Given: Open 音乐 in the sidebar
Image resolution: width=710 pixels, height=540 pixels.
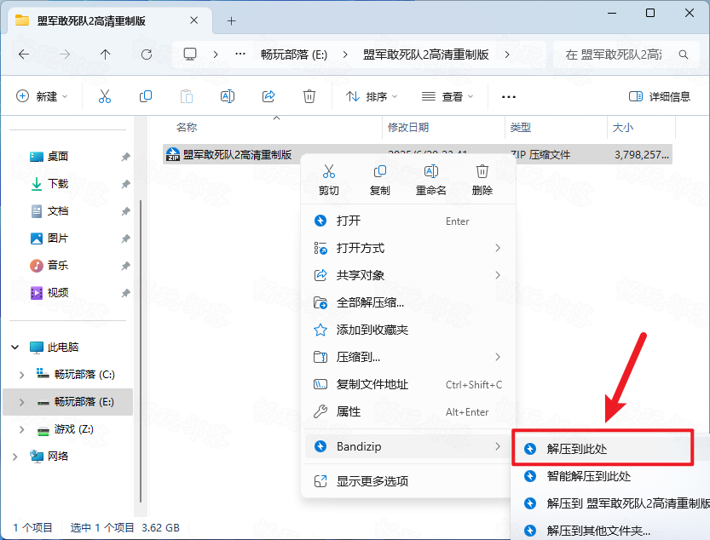Looking at the screenshot, I should (57, 265).
